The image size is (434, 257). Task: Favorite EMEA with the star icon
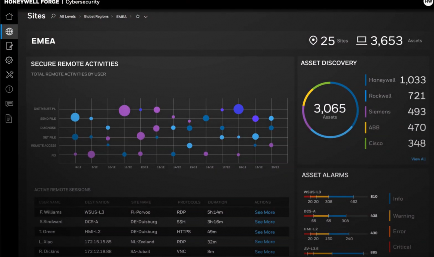pyautogui.click(x=138, y=17)
